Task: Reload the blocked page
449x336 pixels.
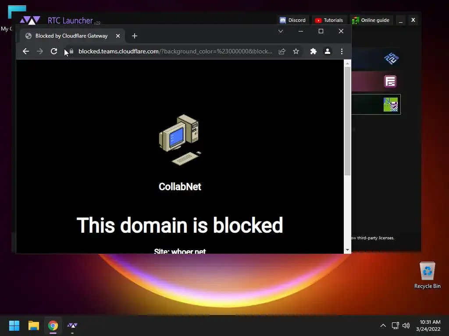Action: tap(54, 52)
